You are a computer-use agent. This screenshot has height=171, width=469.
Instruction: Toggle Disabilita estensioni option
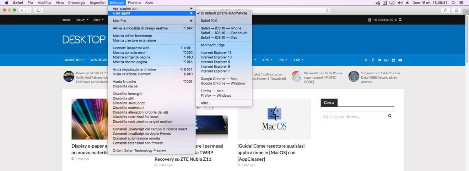click(x=152, y=108)
